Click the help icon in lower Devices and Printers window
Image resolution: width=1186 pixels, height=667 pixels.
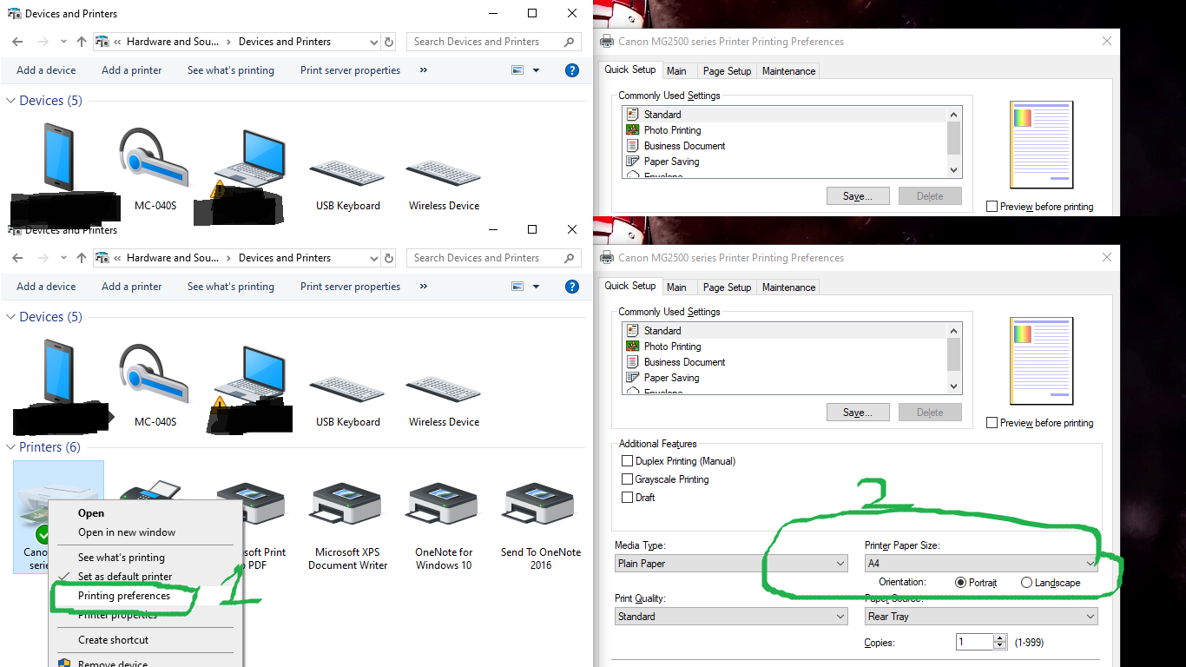[x=572, y=287]
